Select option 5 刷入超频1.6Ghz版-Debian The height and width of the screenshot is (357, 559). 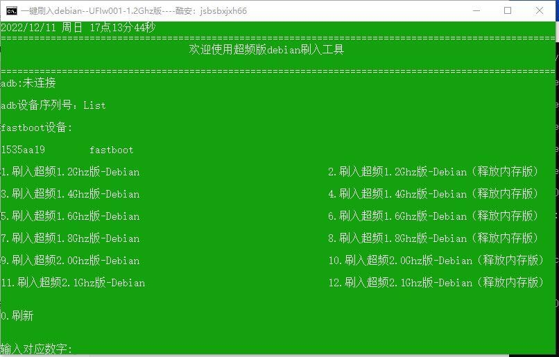[70, 216]
